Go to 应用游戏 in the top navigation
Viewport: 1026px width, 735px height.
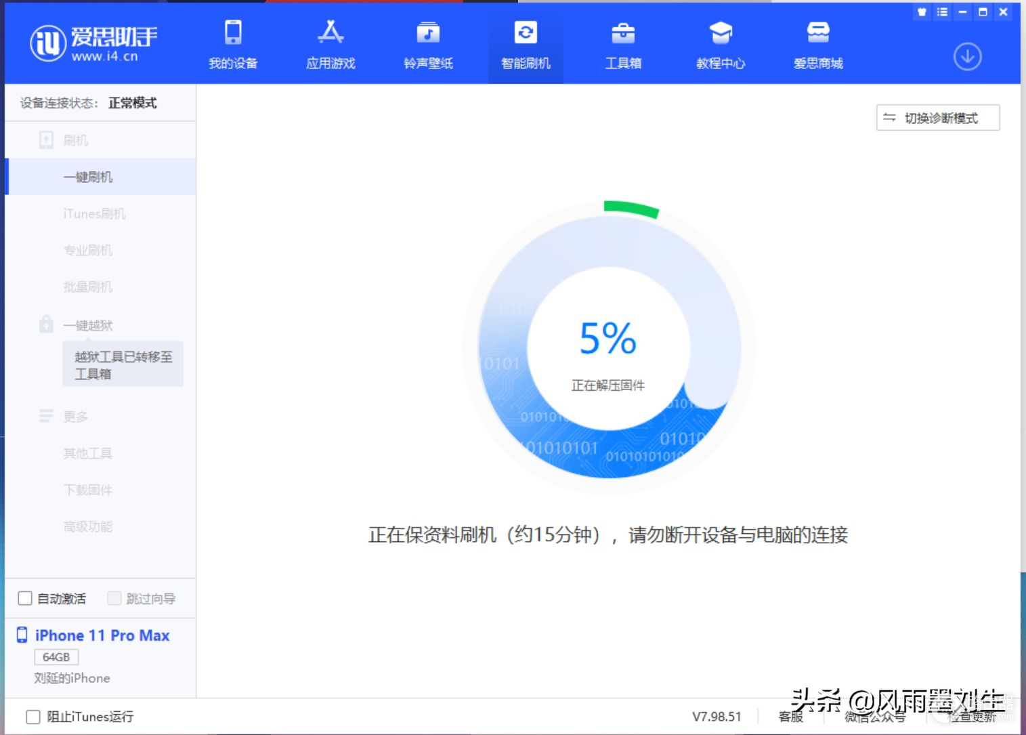(x=330, y=45)
